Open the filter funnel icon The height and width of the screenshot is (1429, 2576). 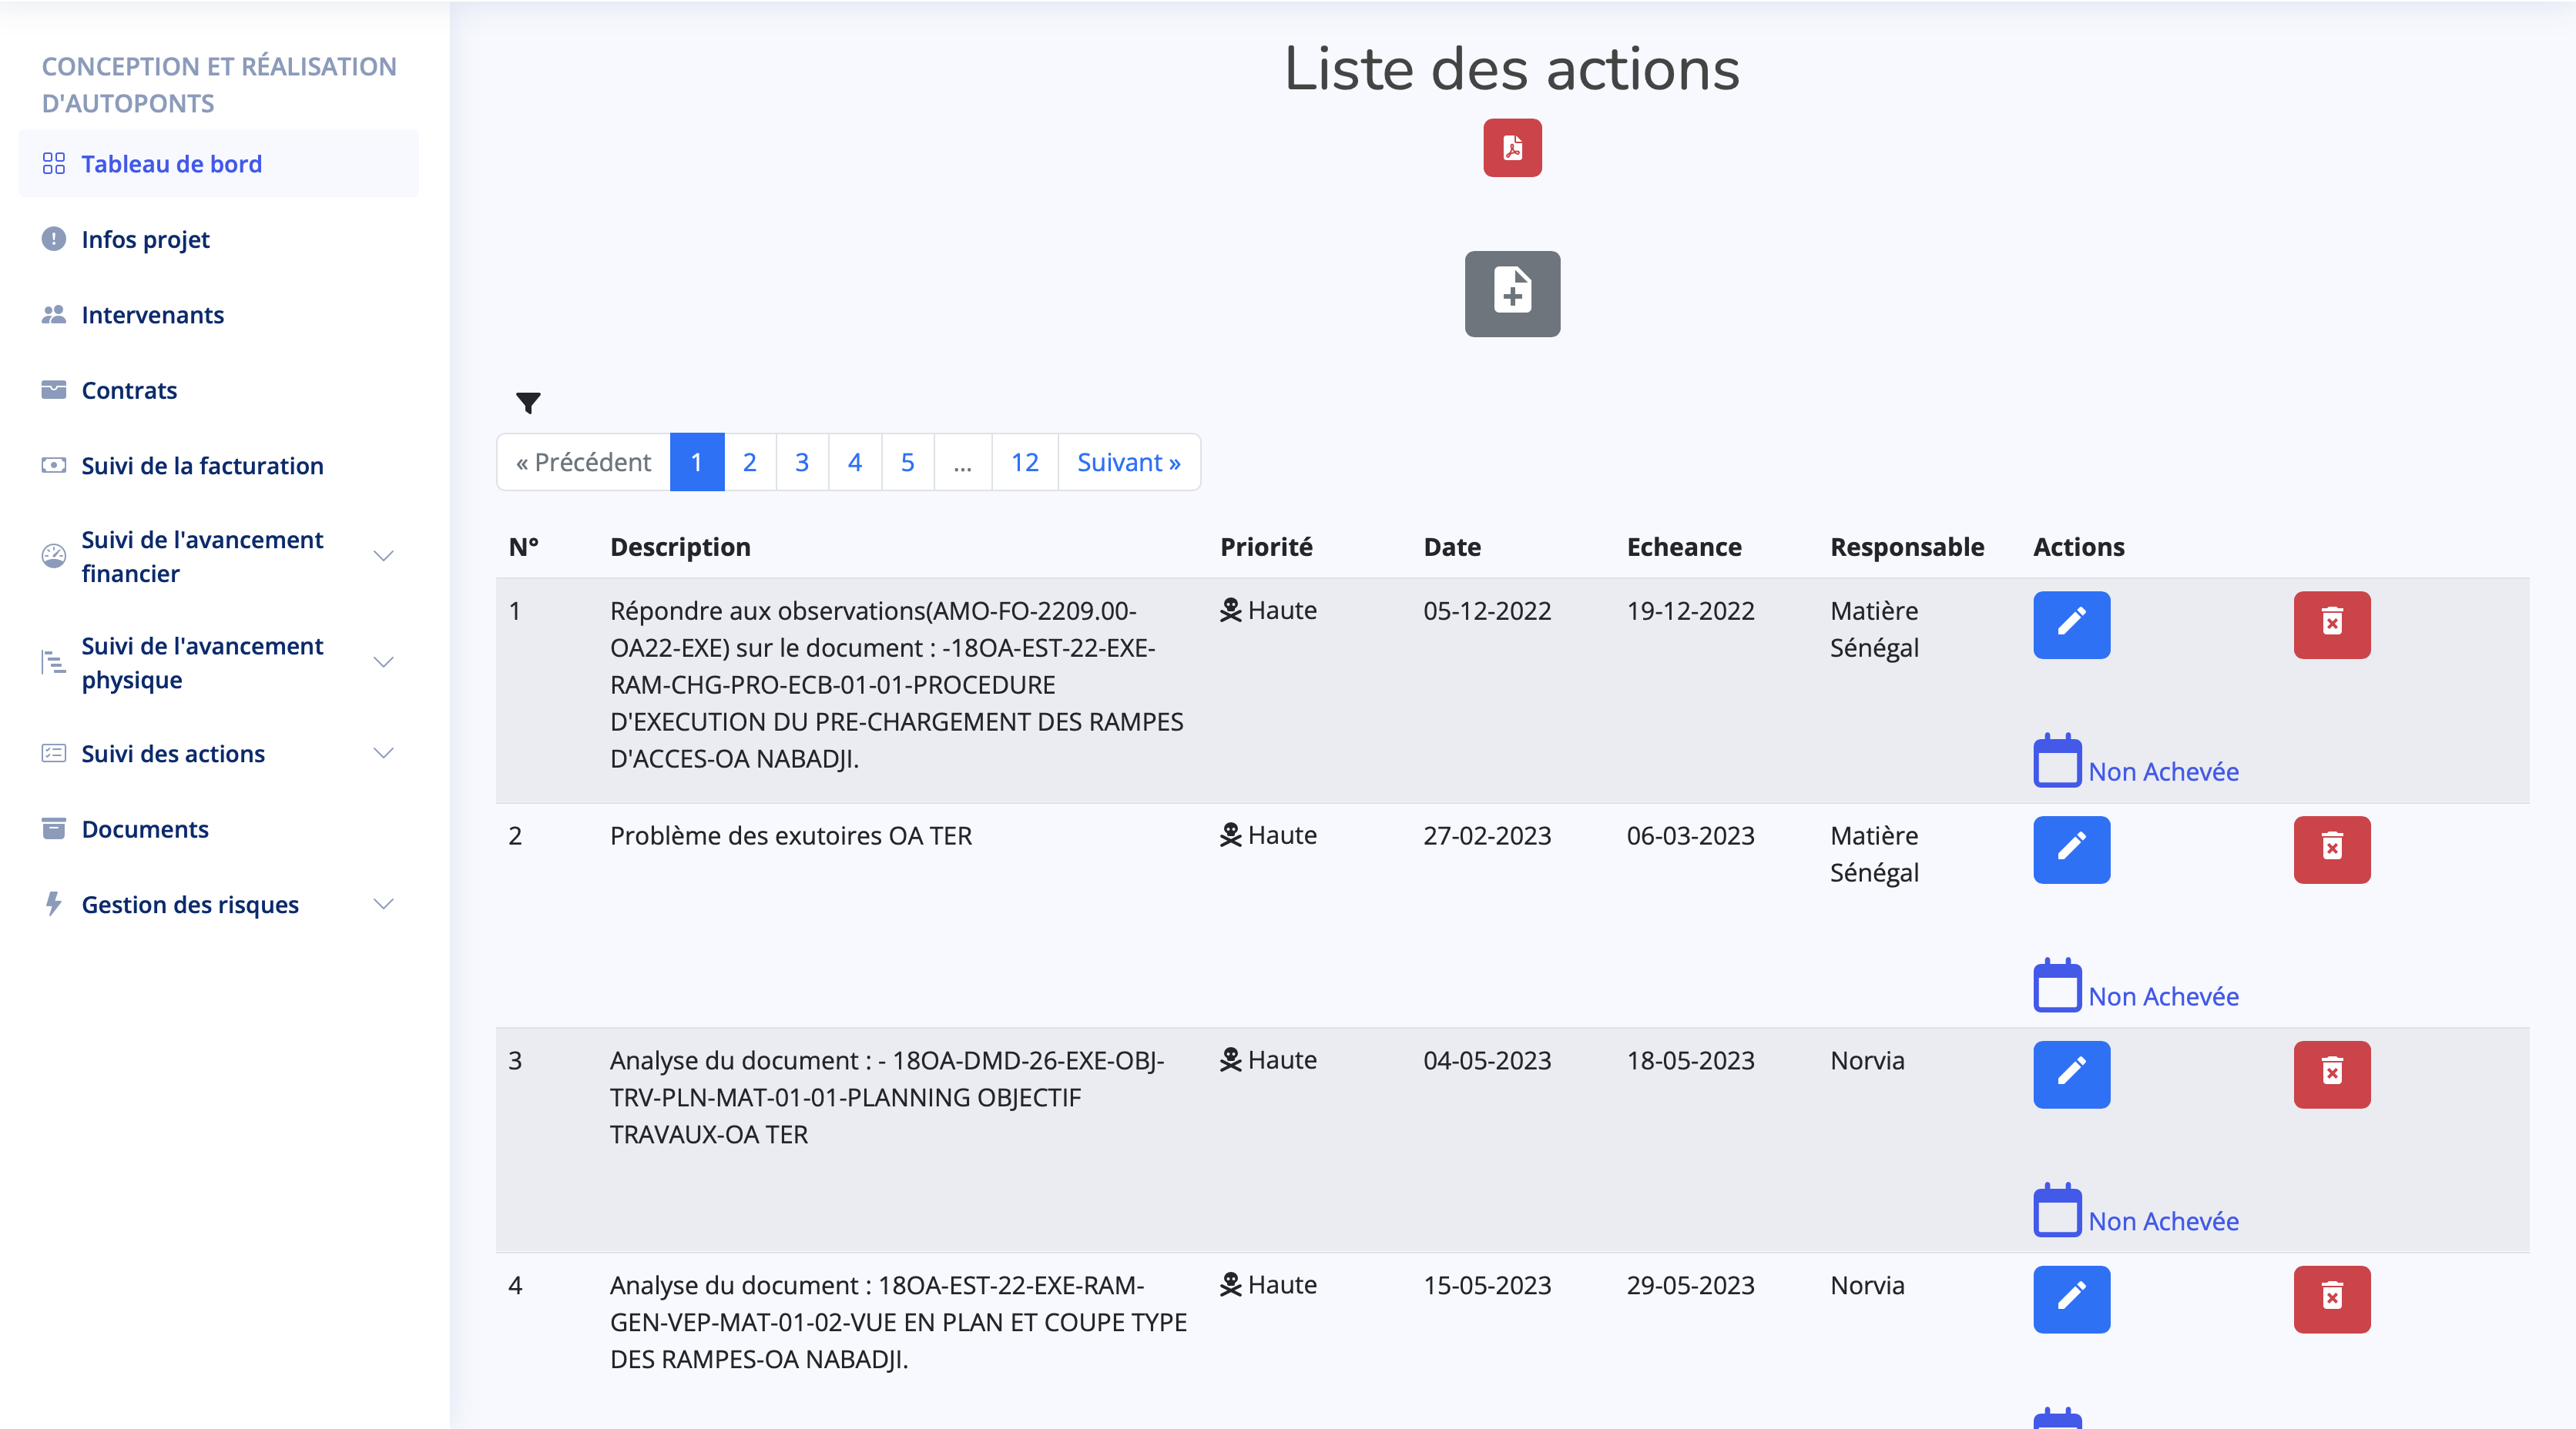click(x=528, y=403)
